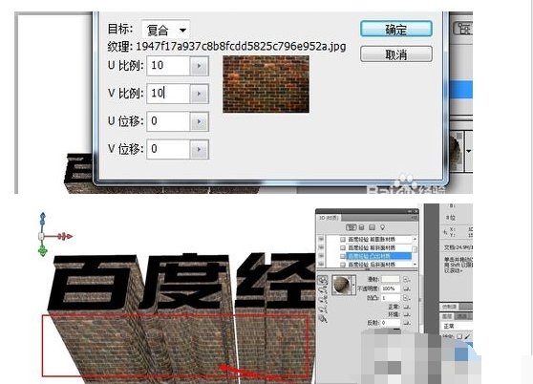Toggle eye icon for 前膨胀材质 row

(x=321, y=239)
